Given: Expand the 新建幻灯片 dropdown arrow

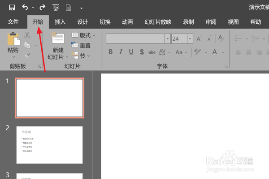Looking at the screenshot, I should pos(67,57).
